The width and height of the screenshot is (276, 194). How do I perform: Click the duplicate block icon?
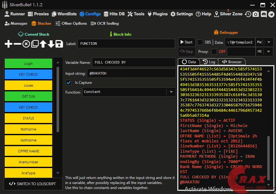[x=35, y=44]
